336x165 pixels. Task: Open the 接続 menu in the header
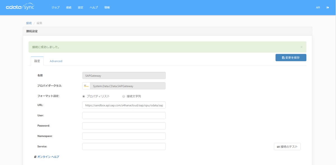69,8
